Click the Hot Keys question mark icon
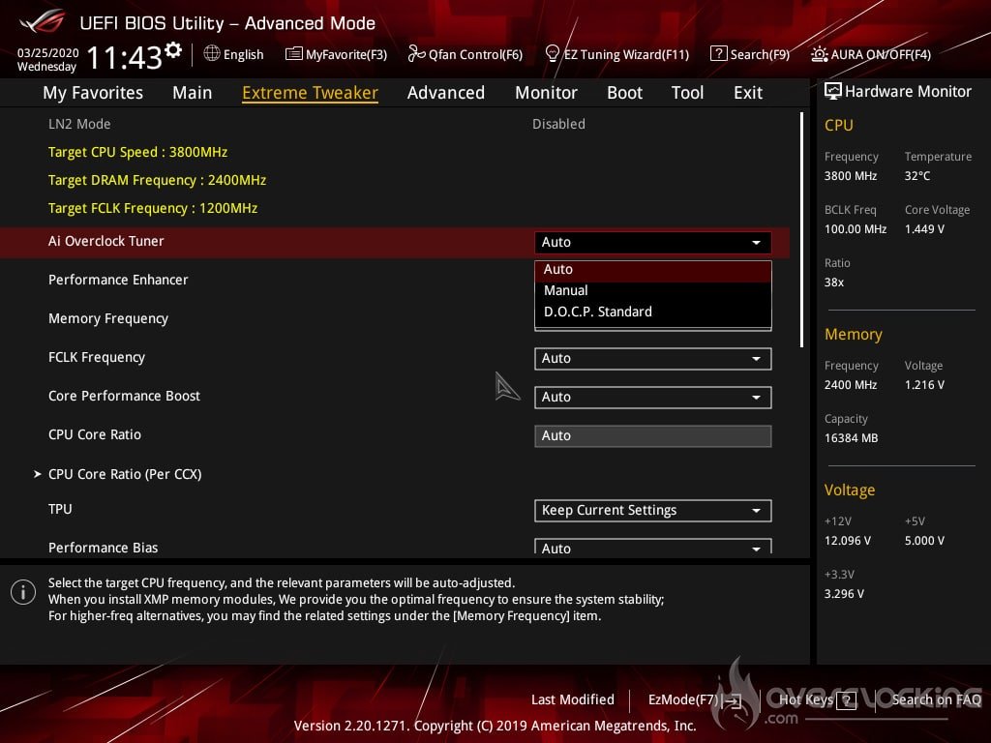This screenshot has height=743, width=991. [846, 700]
